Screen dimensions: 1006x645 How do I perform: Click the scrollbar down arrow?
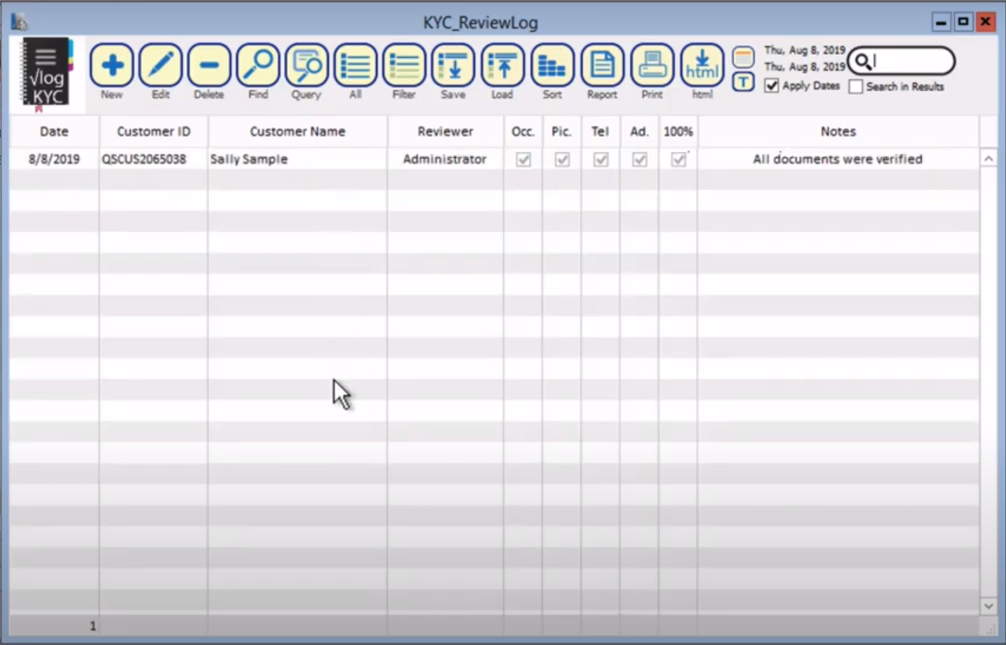[x=989, y=606]
